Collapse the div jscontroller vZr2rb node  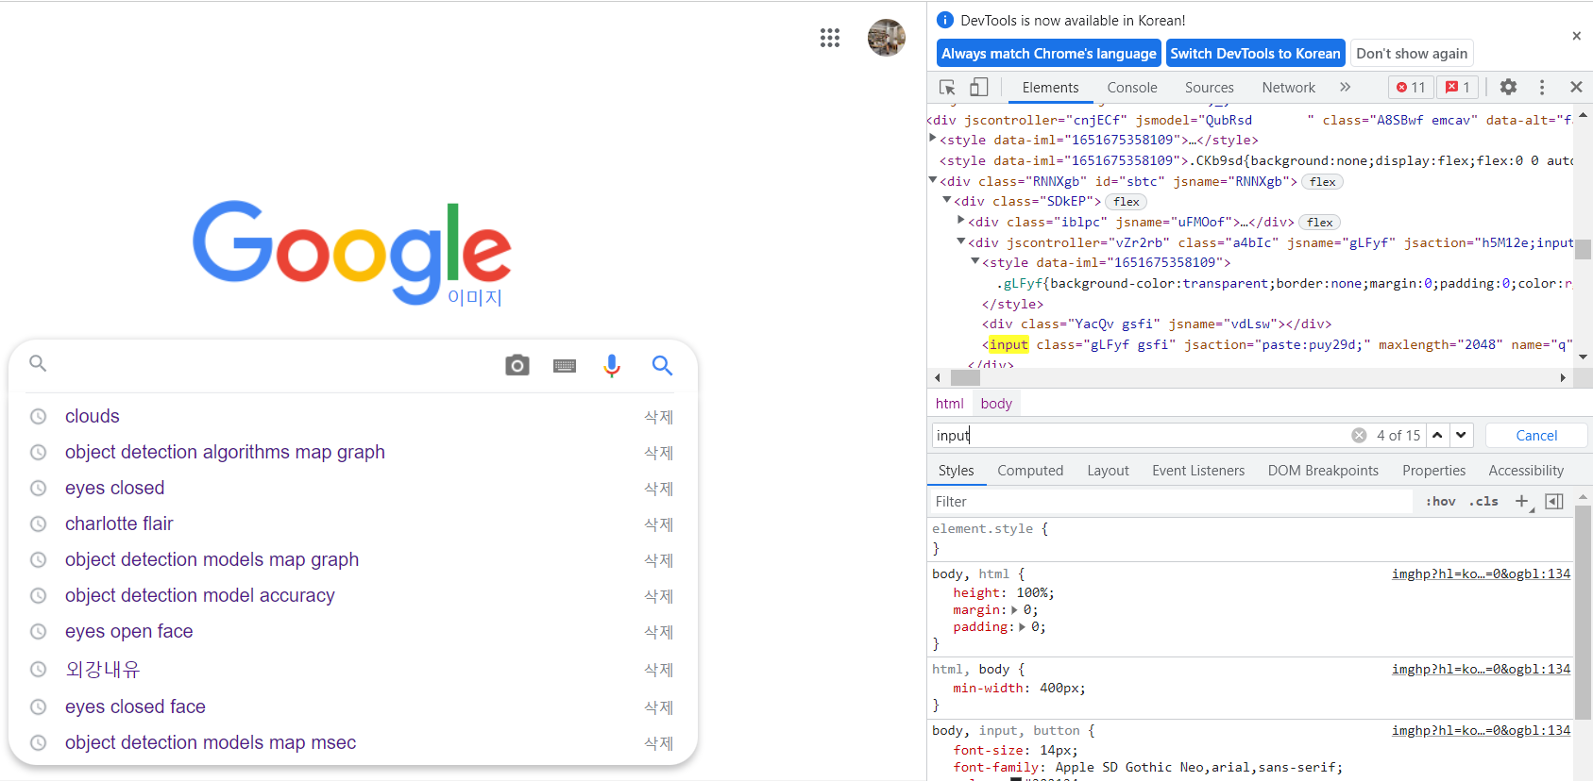[x=961, y=241]
